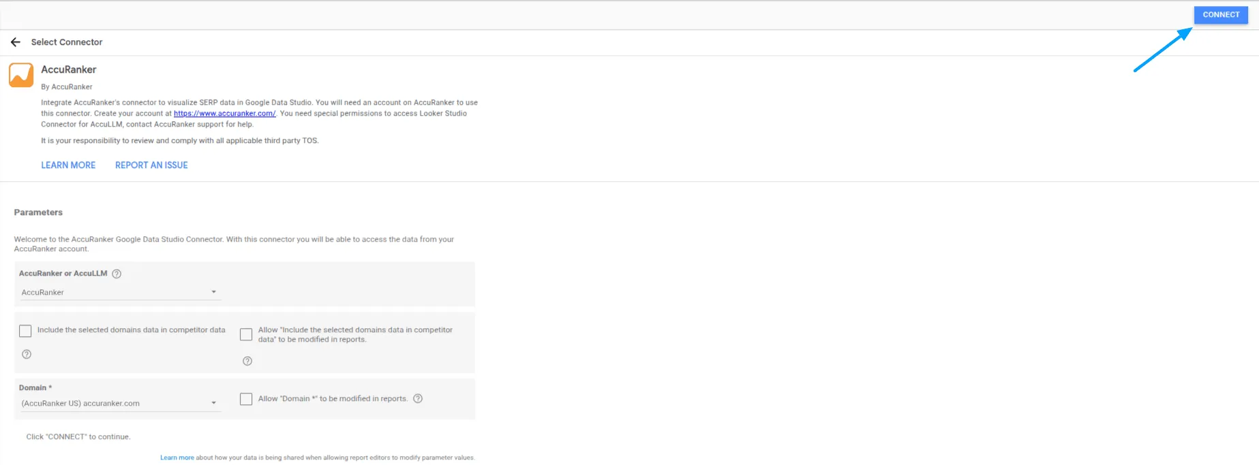This screenshot has height=465, width=1259.
Task: Click the back arrow next to Select Connector
Action: pos(16,42)
